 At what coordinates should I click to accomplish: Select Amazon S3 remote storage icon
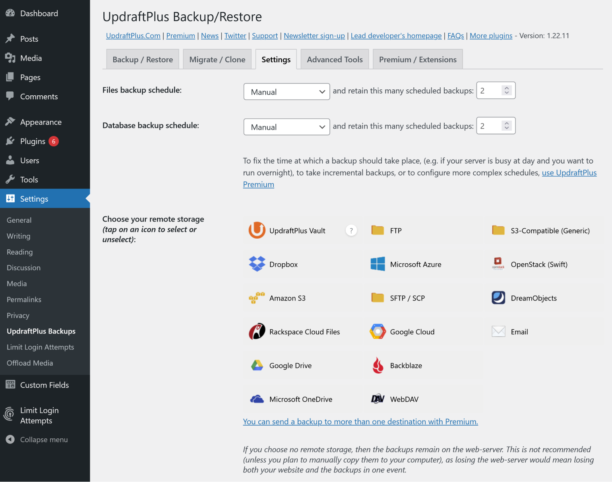point(257,298)
